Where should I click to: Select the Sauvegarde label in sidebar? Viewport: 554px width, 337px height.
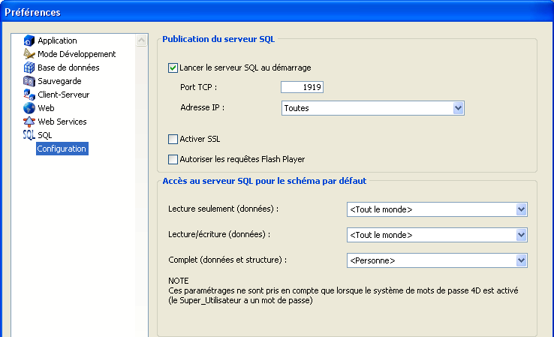click(x=59, y=81)
